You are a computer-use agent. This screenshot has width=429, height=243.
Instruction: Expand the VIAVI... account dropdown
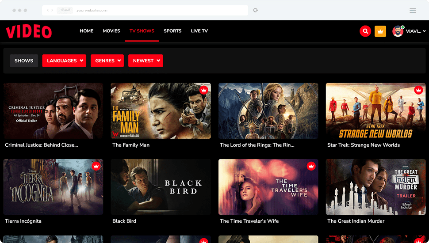coord(416,31)
